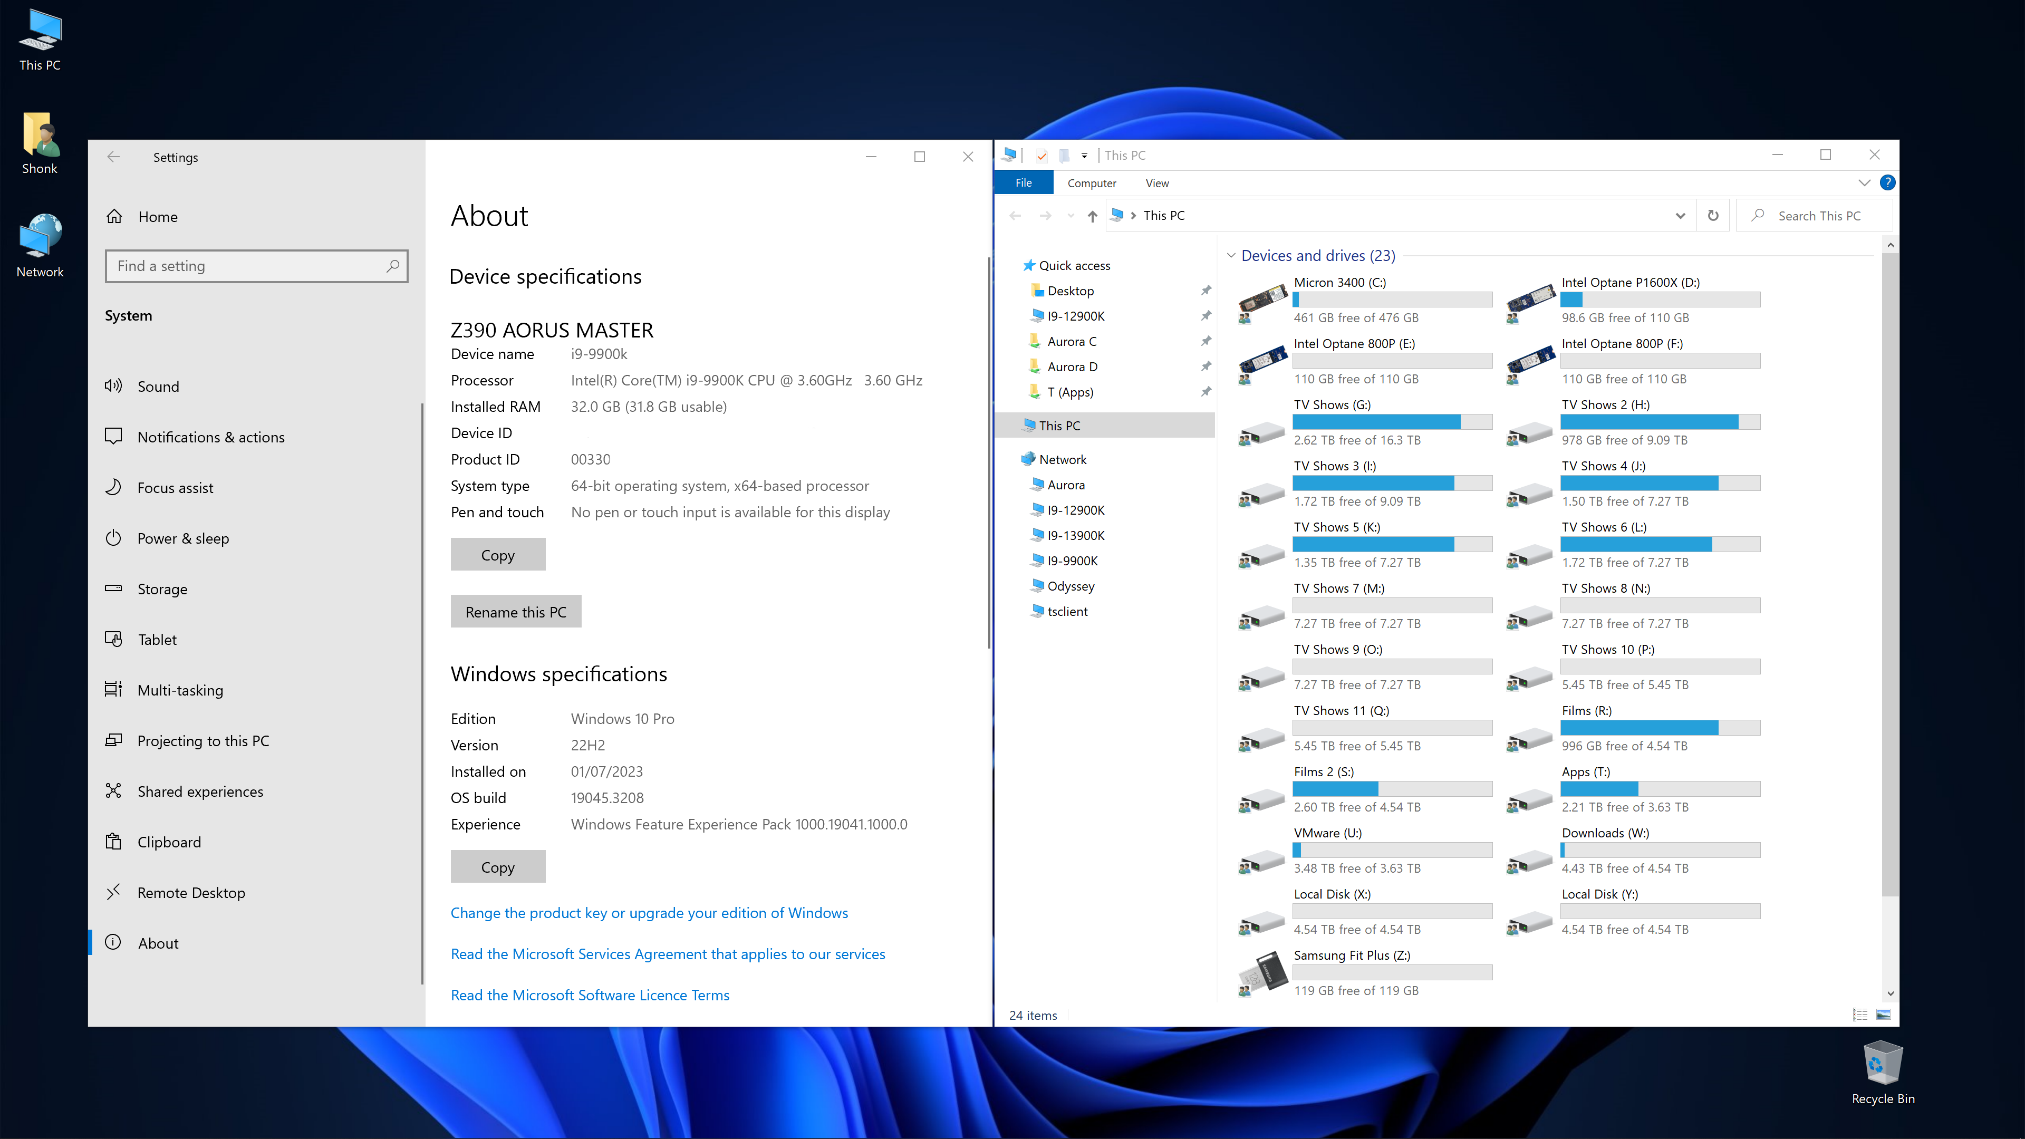This screenshot has width=2025, height=1139.
Task: Switch to details view in Explorer
Action: point(1859,1015)
